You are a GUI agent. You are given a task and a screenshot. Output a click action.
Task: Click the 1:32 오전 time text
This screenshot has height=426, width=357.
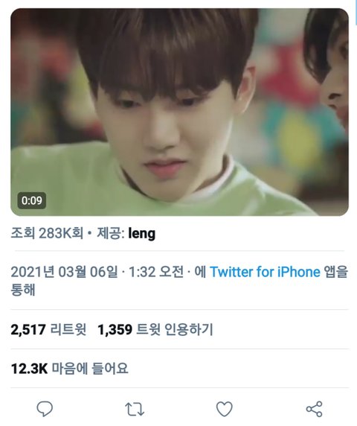pos(156,272)
